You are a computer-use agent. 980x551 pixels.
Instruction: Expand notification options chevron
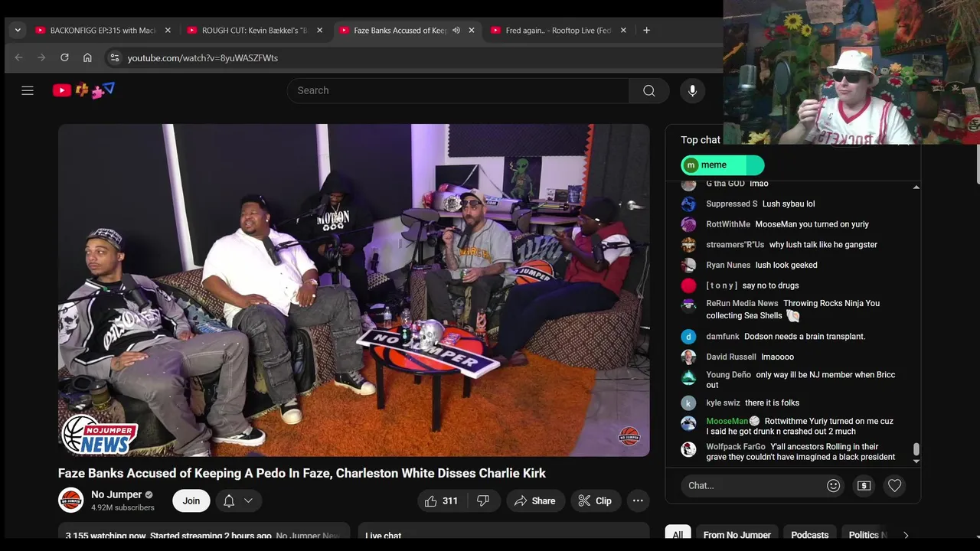[248, 500]
